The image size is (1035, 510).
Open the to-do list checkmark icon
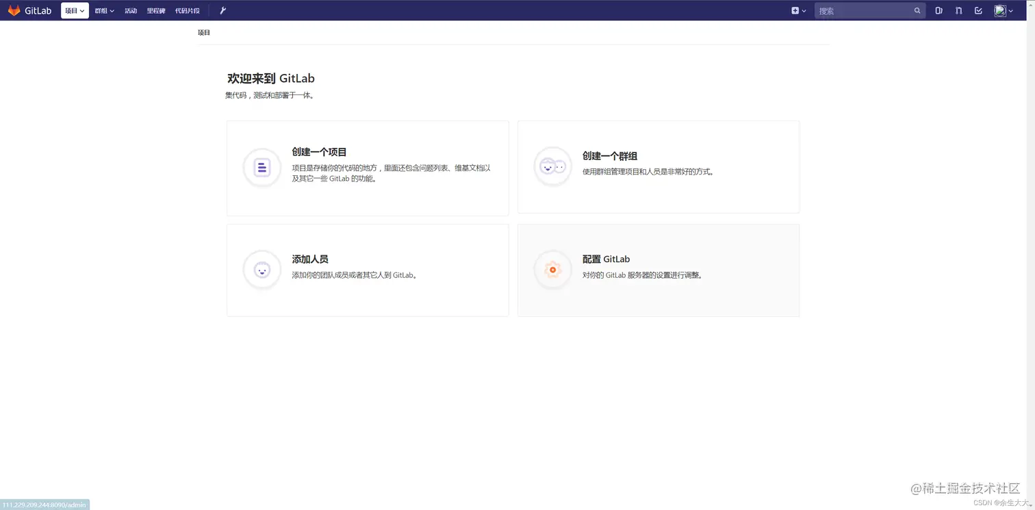click(978, 10)
